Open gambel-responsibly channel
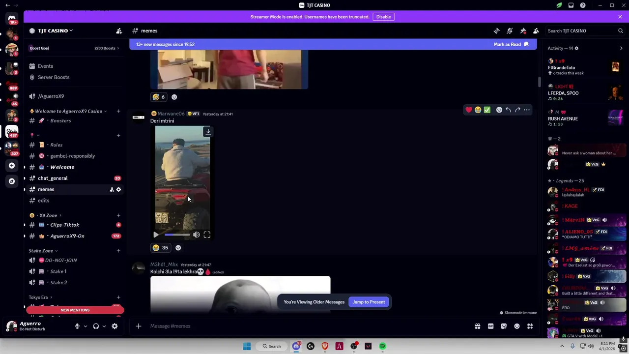 [75, 156]
